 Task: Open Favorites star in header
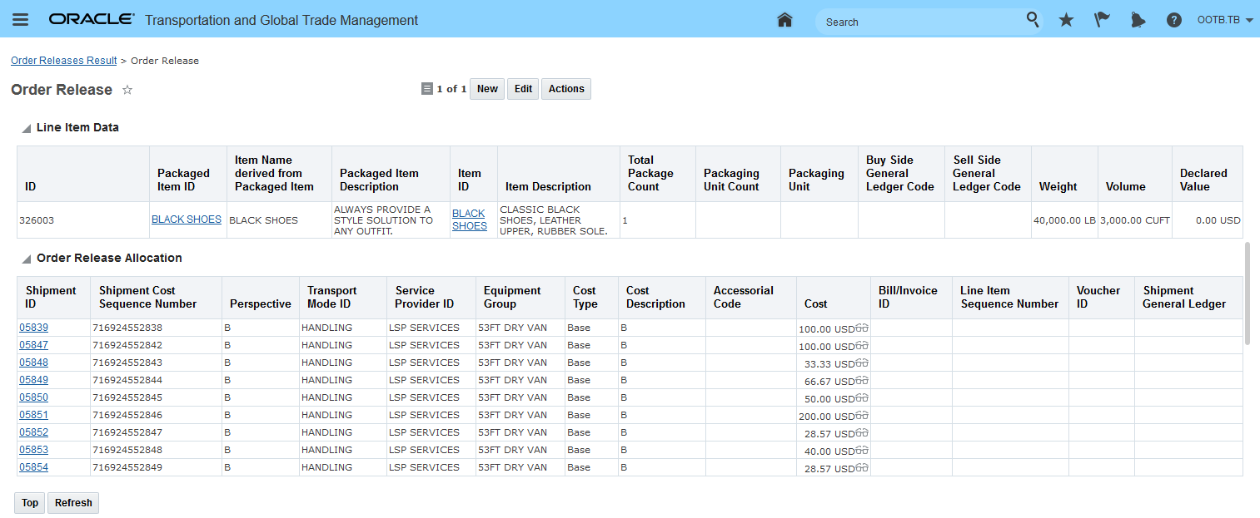[x=1066, y=20]
